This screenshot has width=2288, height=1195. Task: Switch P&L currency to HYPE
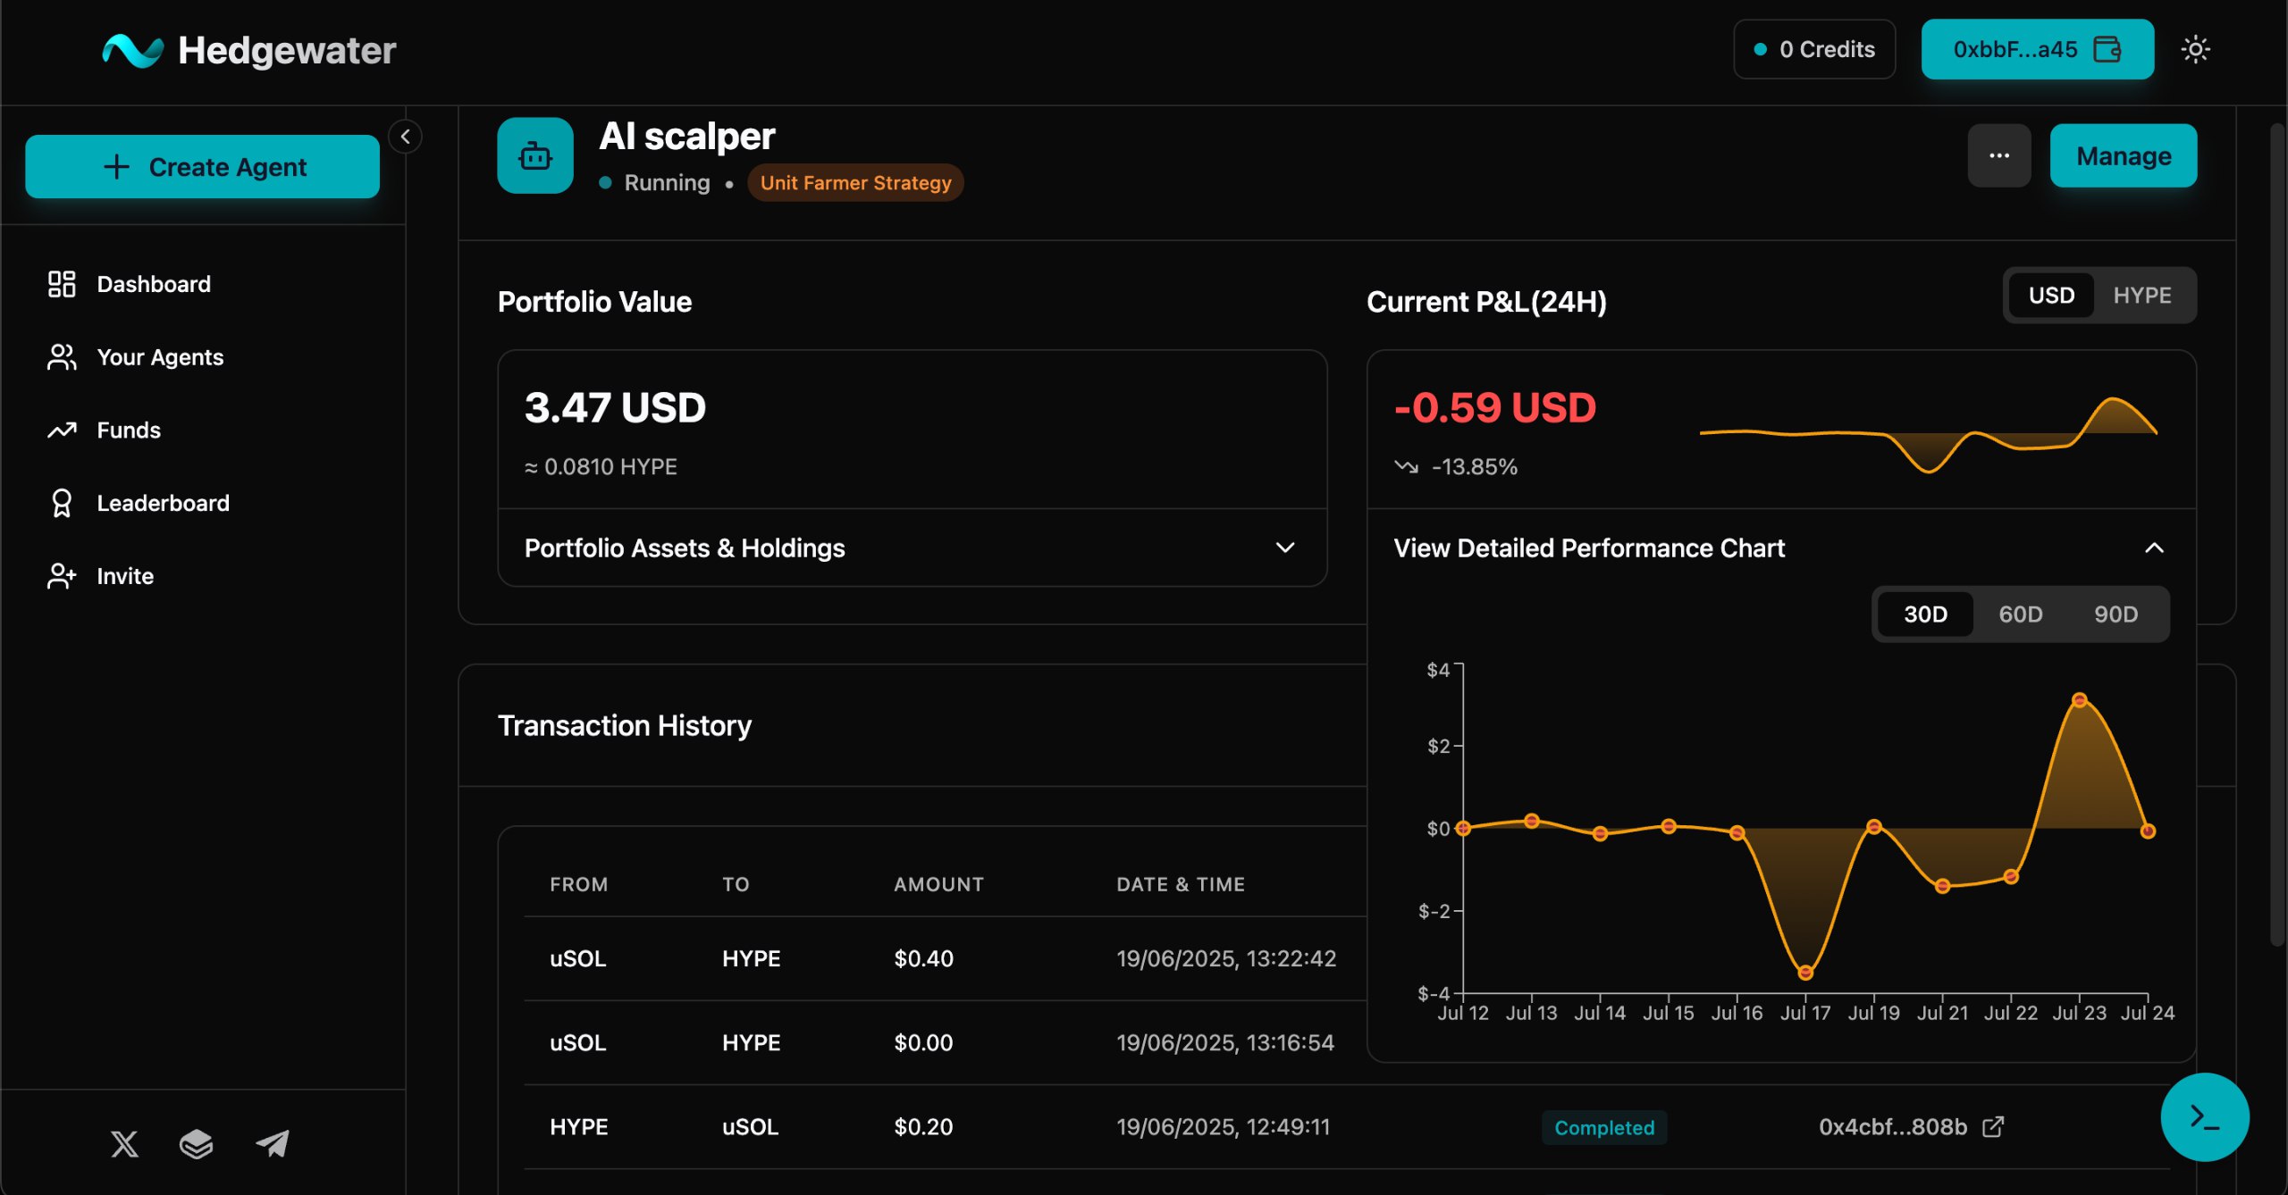(x=2141, y=296)
